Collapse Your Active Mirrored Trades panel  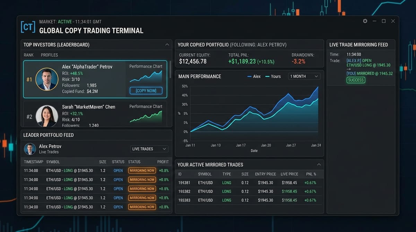pyautogui.click(x=319, y=164)
